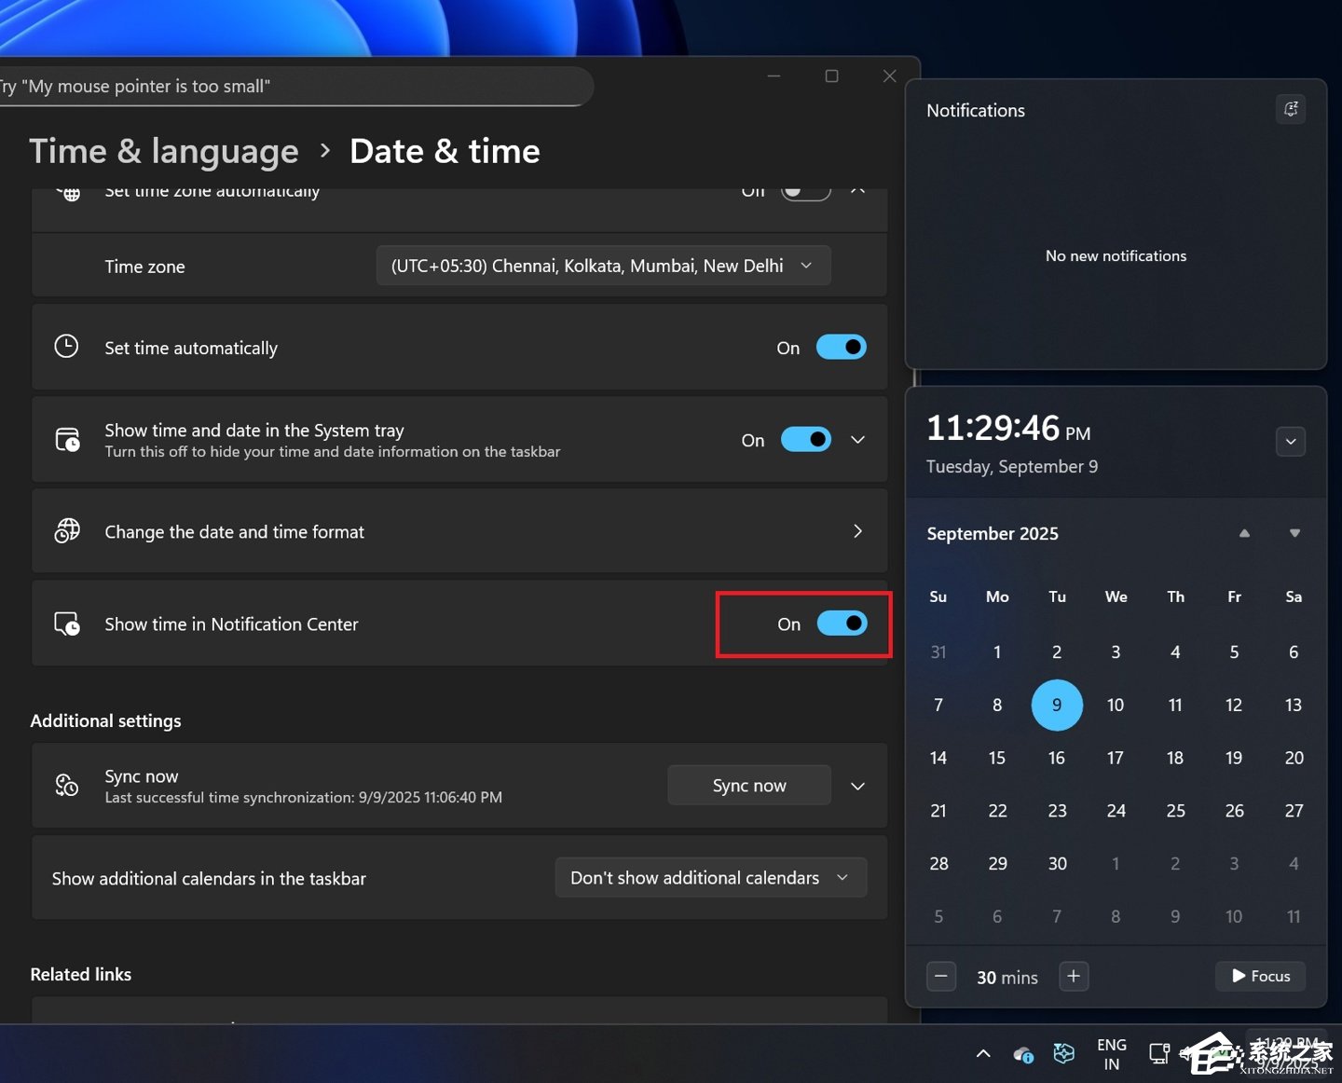The height and width of the screenshot is (1083, 1342).
Task: Click the arrow chevron for date and time format
Action: pyautogui.click(x=858, y=531)
